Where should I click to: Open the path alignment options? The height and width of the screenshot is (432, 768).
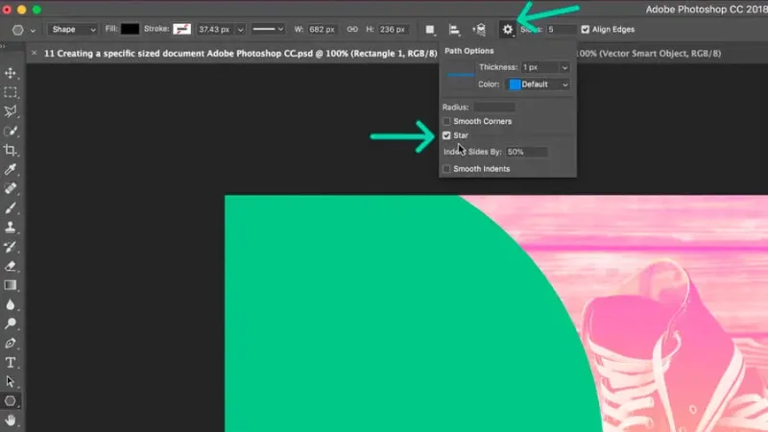click(454, 30)
